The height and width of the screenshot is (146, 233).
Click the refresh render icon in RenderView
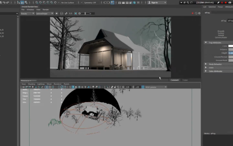pos(196,13)
